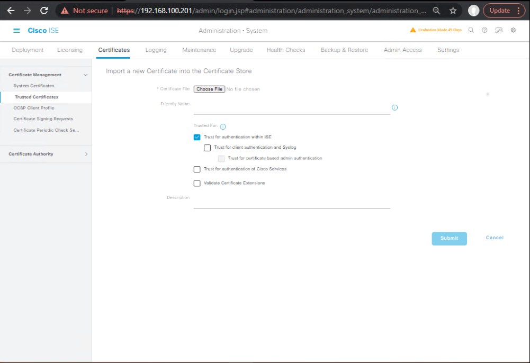Screen dimensions: 530x363
Task: Open Certificate Signing Requests
Action: tap(43, 119)
